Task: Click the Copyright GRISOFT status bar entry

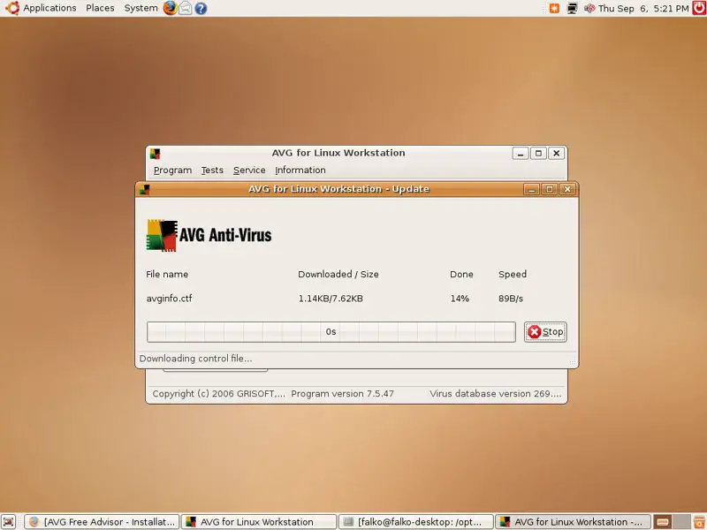Action: point(218,394)
